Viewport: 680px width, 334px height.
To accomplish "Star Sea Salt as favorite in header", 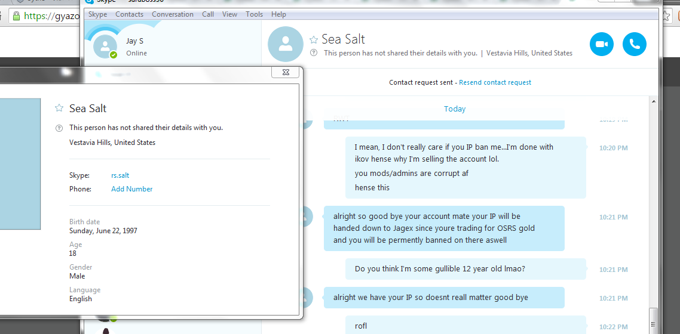I will click(313, 40).
